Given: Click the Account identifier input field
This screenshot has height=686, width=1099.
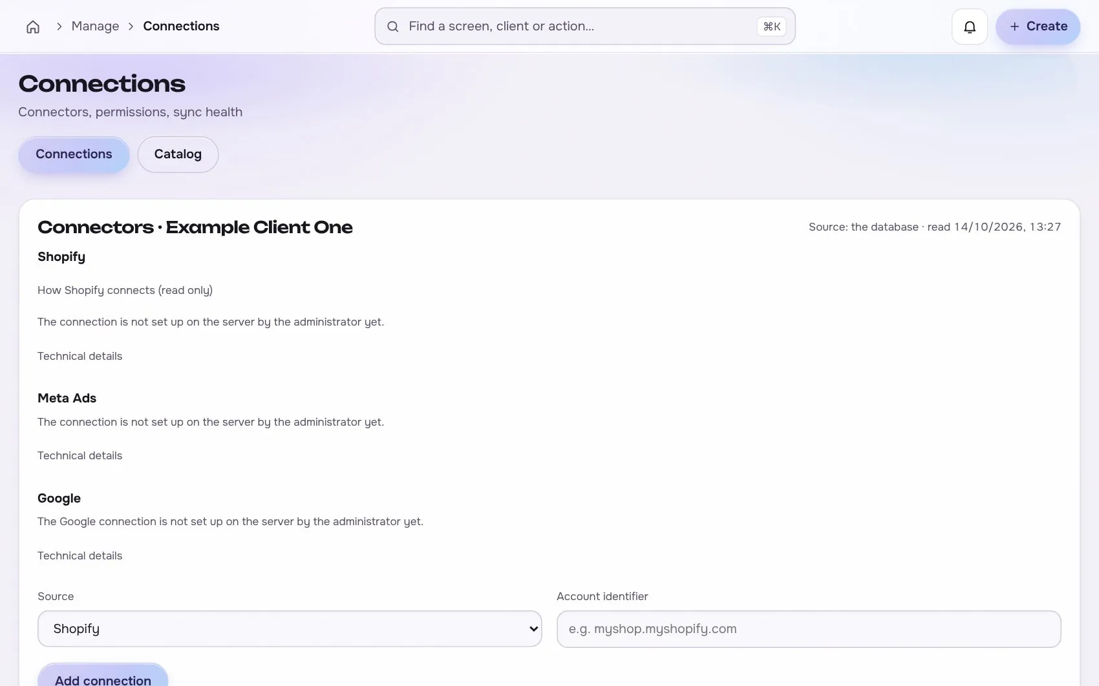Looking at the screenshot, I should [809, 629].
